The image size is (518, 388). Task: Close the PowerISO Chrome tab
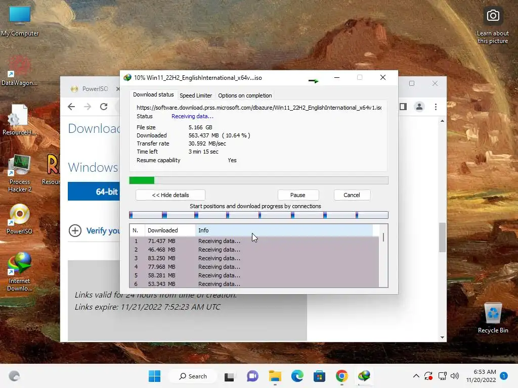pos(118,89)
